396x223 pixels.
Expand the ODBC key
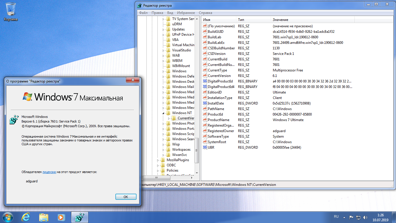[158, 165]
